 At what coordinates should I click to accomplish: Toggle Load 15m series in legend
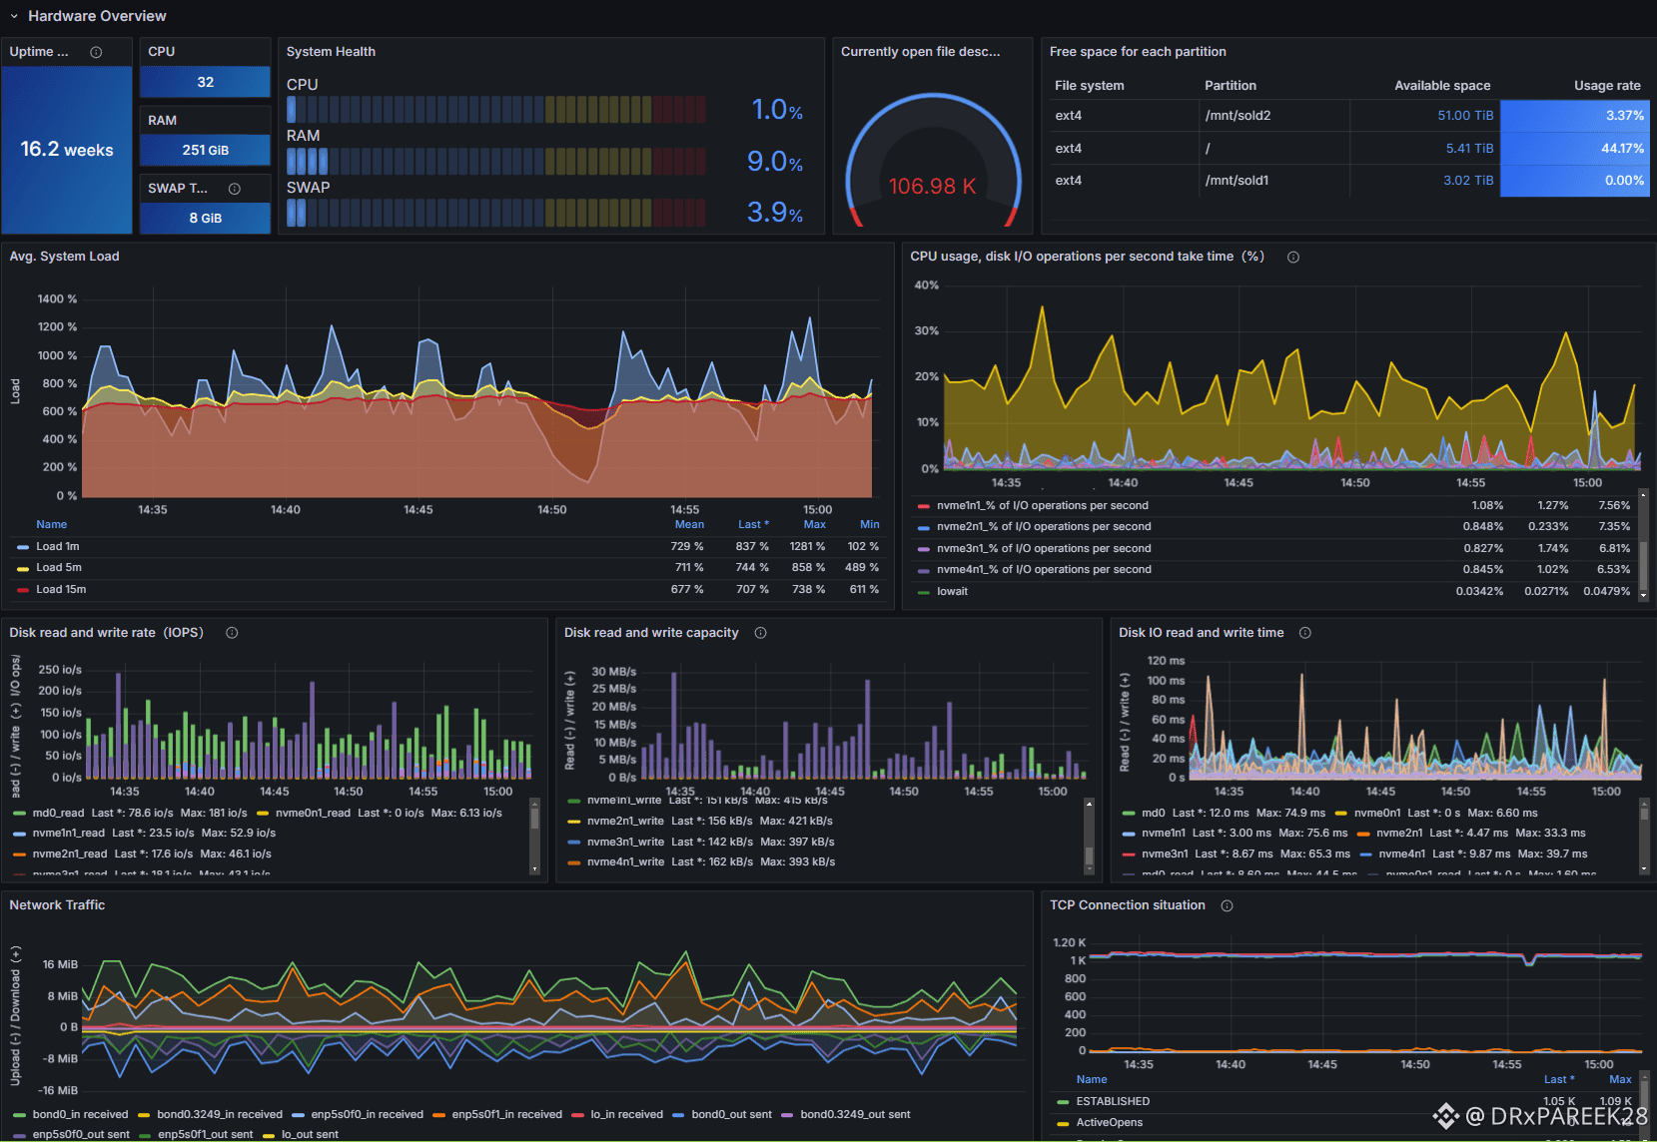pyautogui.click(x=61, y=590)
